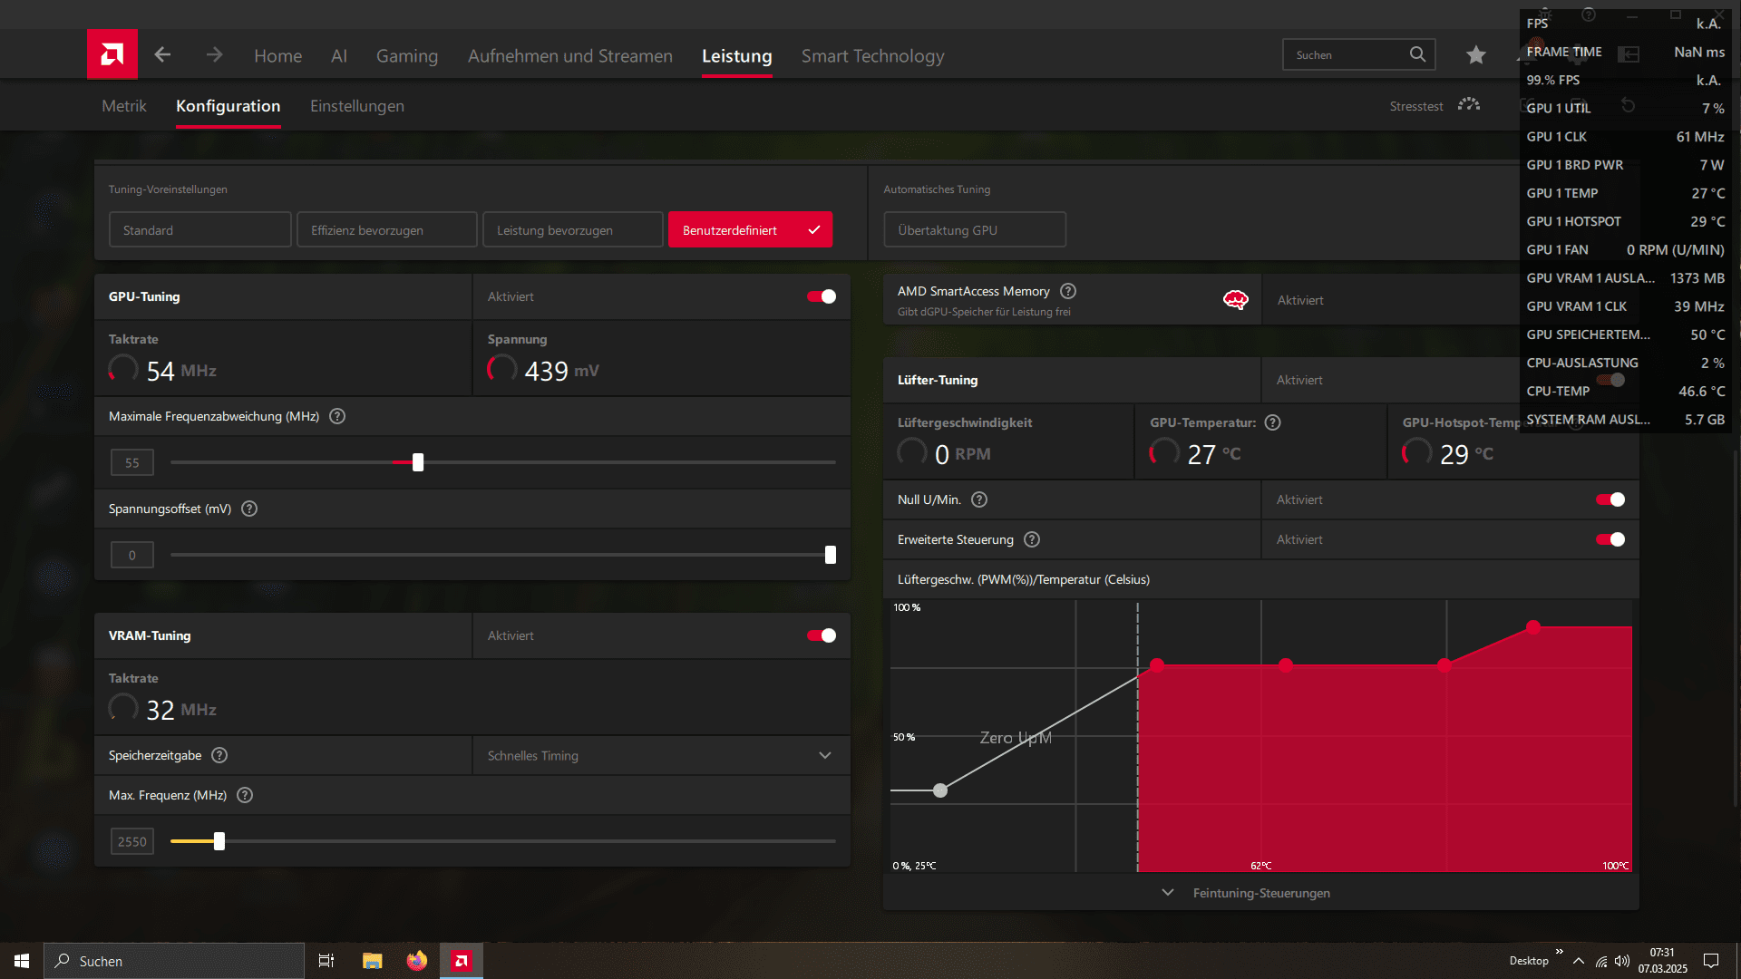Click the AMD logo home icon
Image resolution: width=1741 pixels, height=979 pixels.
(x=112, y=54)
